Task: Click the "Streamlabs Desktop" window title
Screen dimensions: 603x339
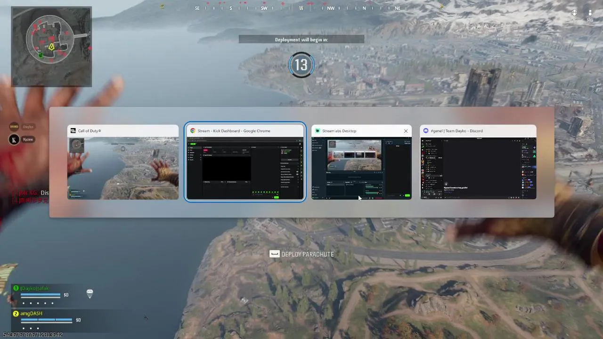Action: 339,131
